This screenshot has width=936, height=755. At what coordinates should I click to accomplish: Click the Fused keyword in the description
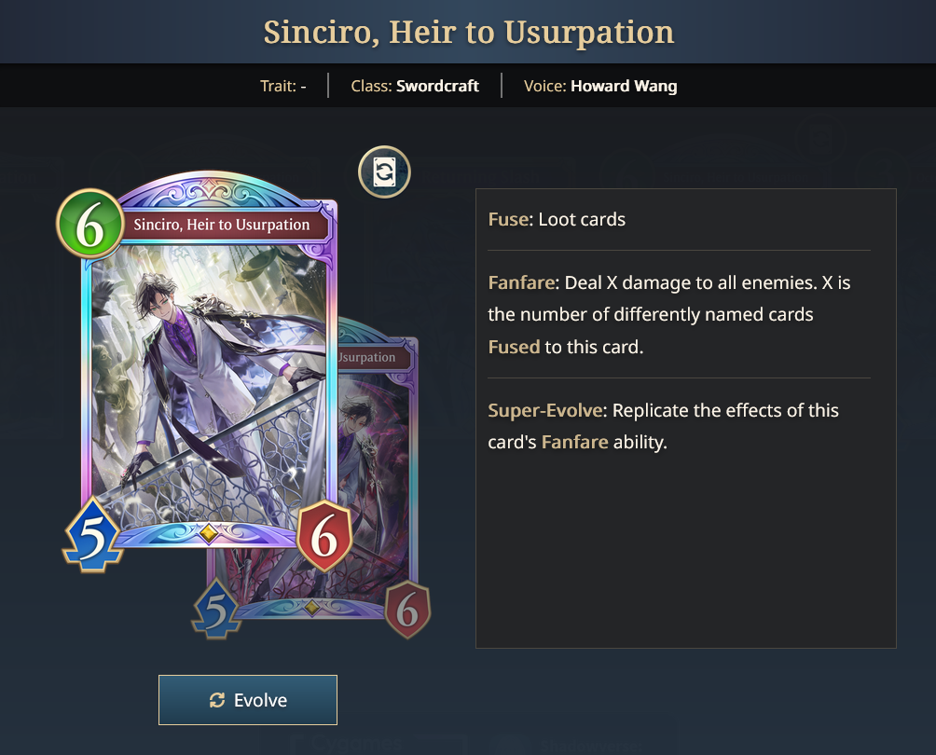coord(514,347)
